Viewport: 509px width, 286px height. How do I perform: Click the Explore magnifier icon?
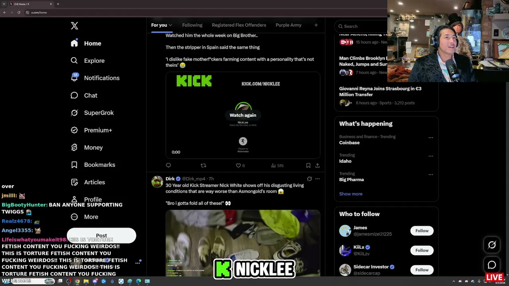[74, 61]
